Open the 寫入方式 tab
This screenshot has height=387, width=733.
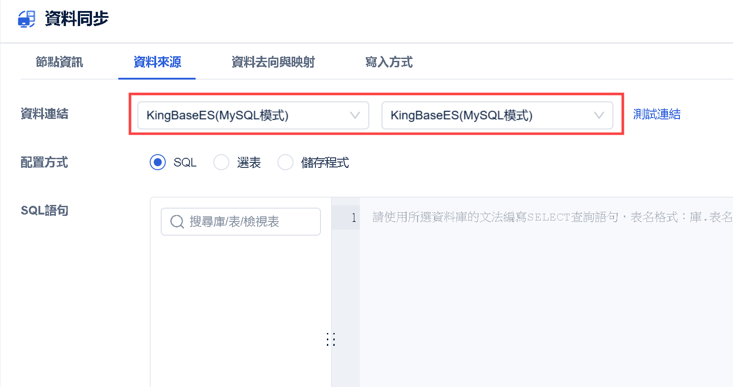coord(389,62)
